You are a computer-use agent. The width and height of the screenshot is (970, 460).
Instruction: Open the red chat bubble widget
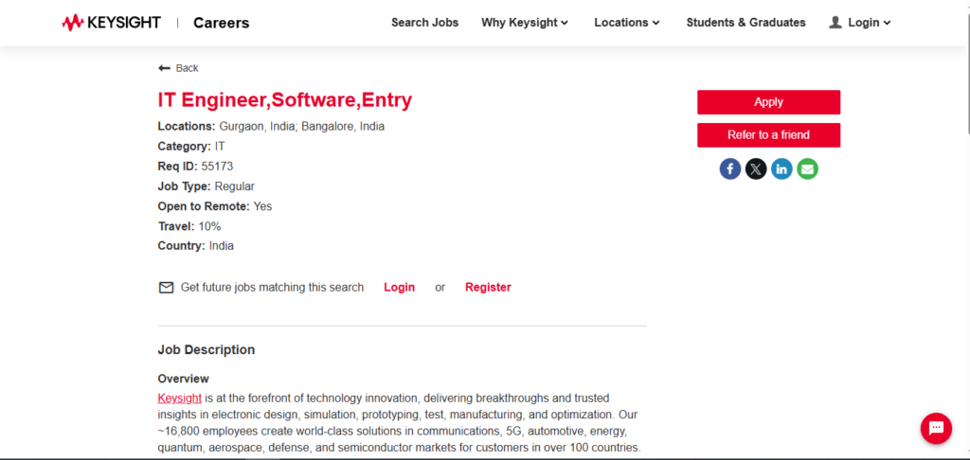936,428
